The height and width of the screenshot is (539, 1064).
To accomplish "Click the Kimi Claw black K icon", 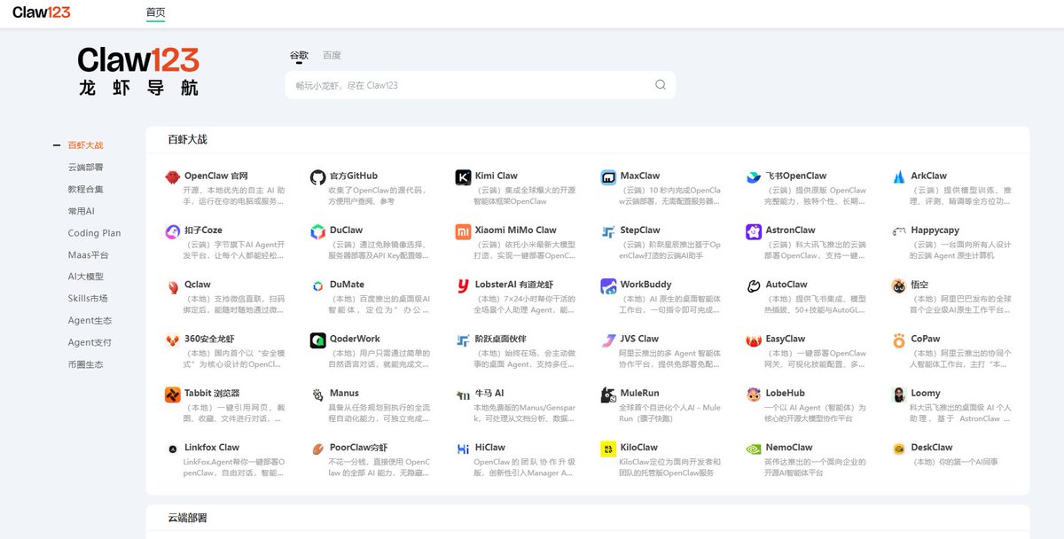I will 463,177.
